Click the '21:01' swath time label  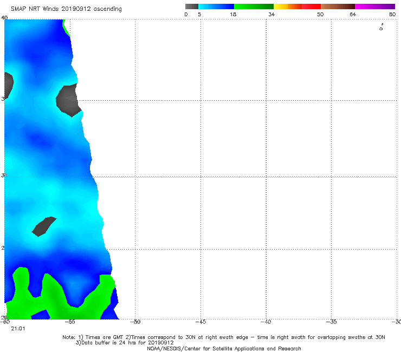(18, 329)
